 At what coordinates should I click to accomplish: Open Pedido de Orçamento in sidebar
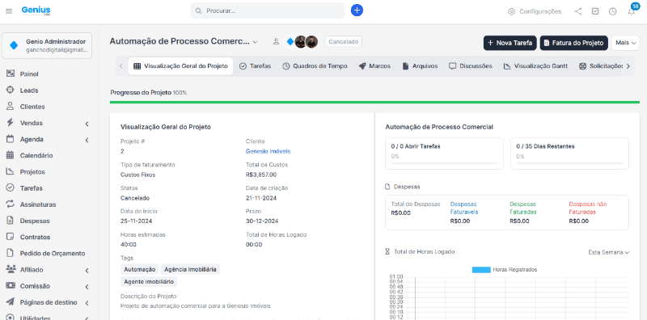(52, 254)
